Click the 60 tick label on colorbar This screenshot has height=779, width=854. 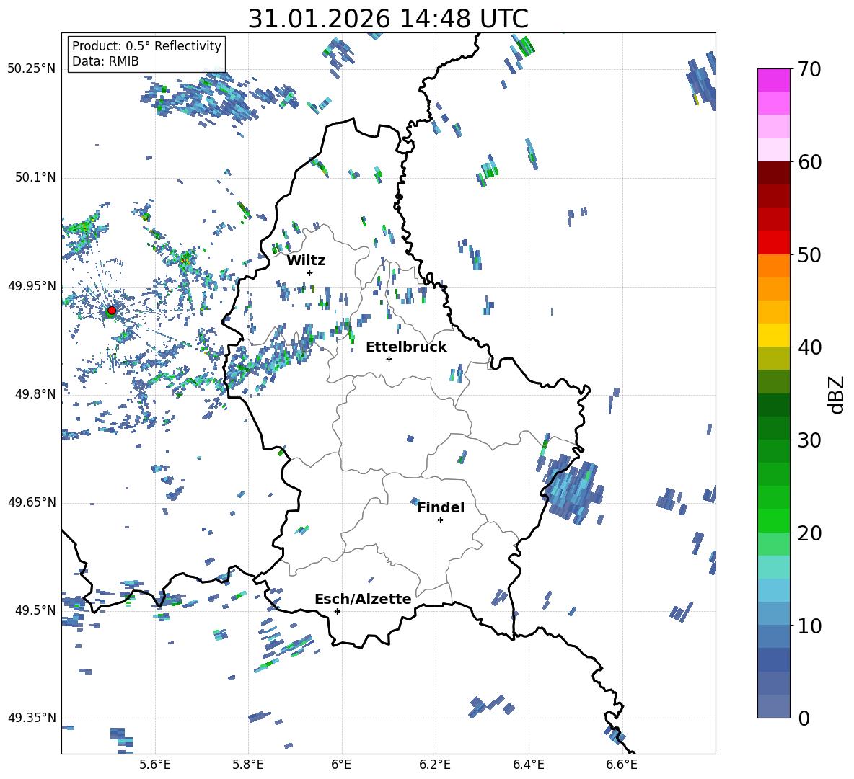810,162
